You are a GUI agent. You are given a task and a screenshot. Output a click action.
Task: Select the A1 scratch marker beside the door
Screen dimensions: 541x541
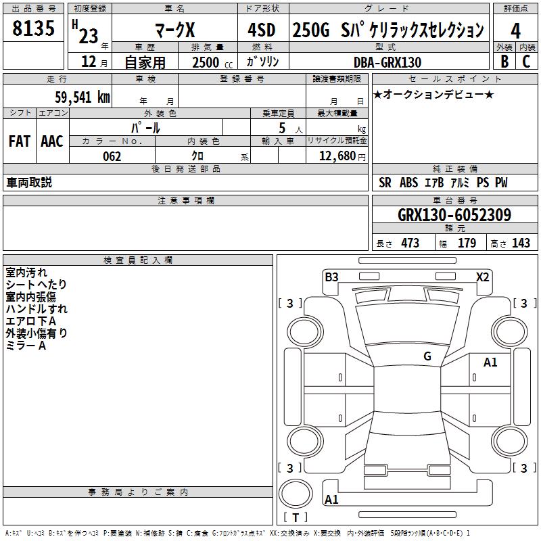pos(490,362)
